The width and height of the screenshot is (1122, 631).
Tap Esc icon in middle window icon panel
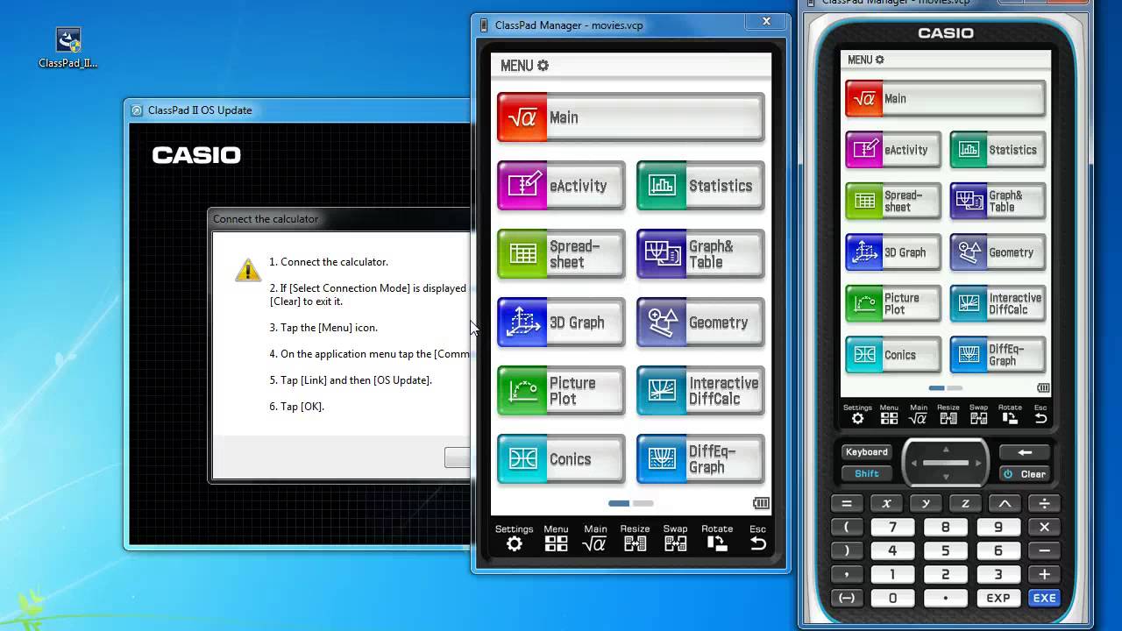click(758, 538)
